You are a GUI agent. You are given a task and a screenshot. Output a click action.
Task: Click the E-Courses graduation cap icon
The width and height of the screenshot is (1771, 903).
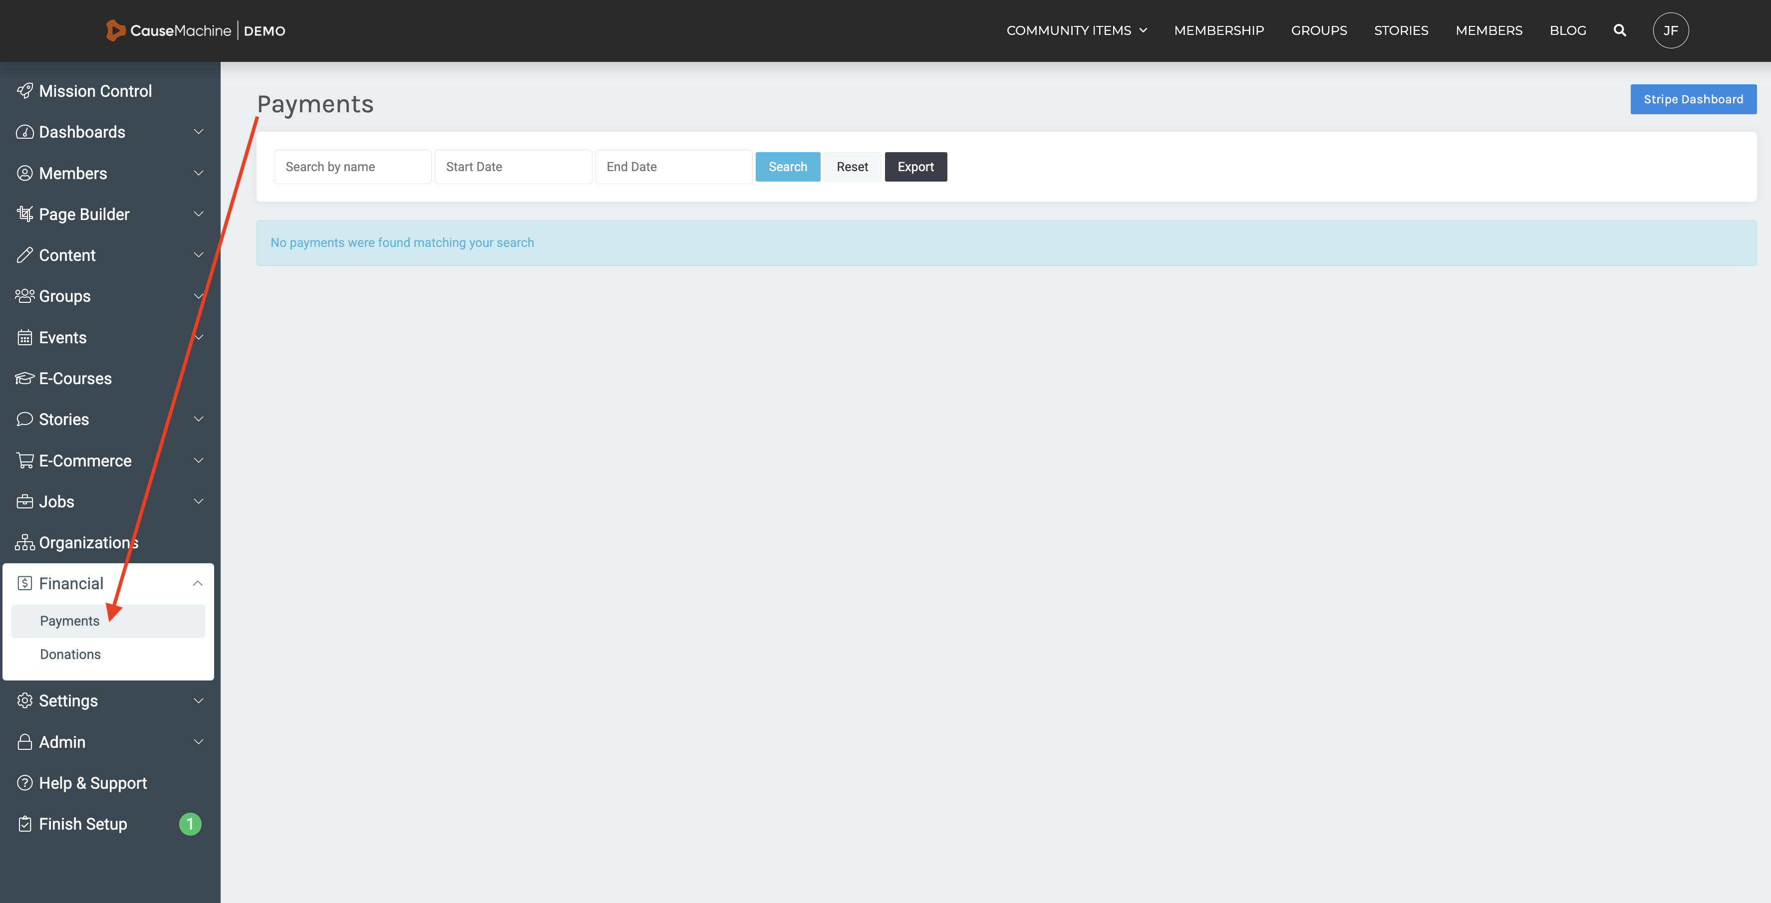click(25, 379)
